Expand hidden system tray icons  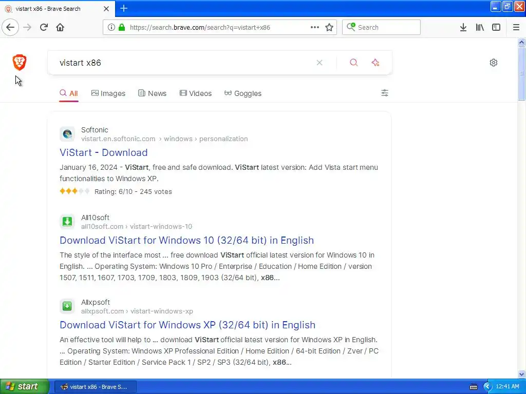(x=487, y=387)
